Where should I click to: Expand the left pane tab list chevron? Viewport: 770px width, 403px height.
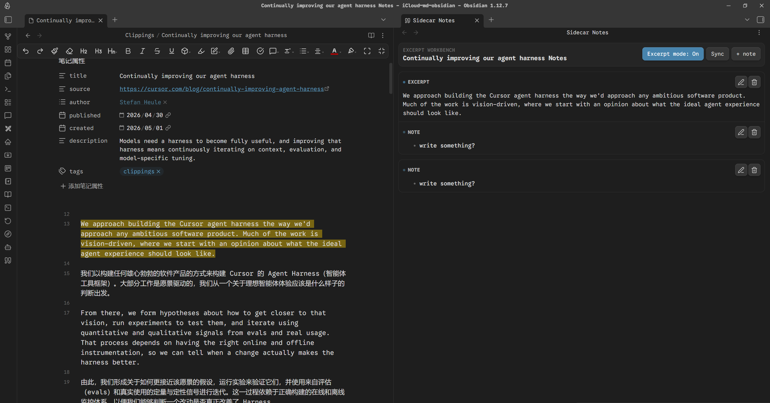click(x=383, y=20)
